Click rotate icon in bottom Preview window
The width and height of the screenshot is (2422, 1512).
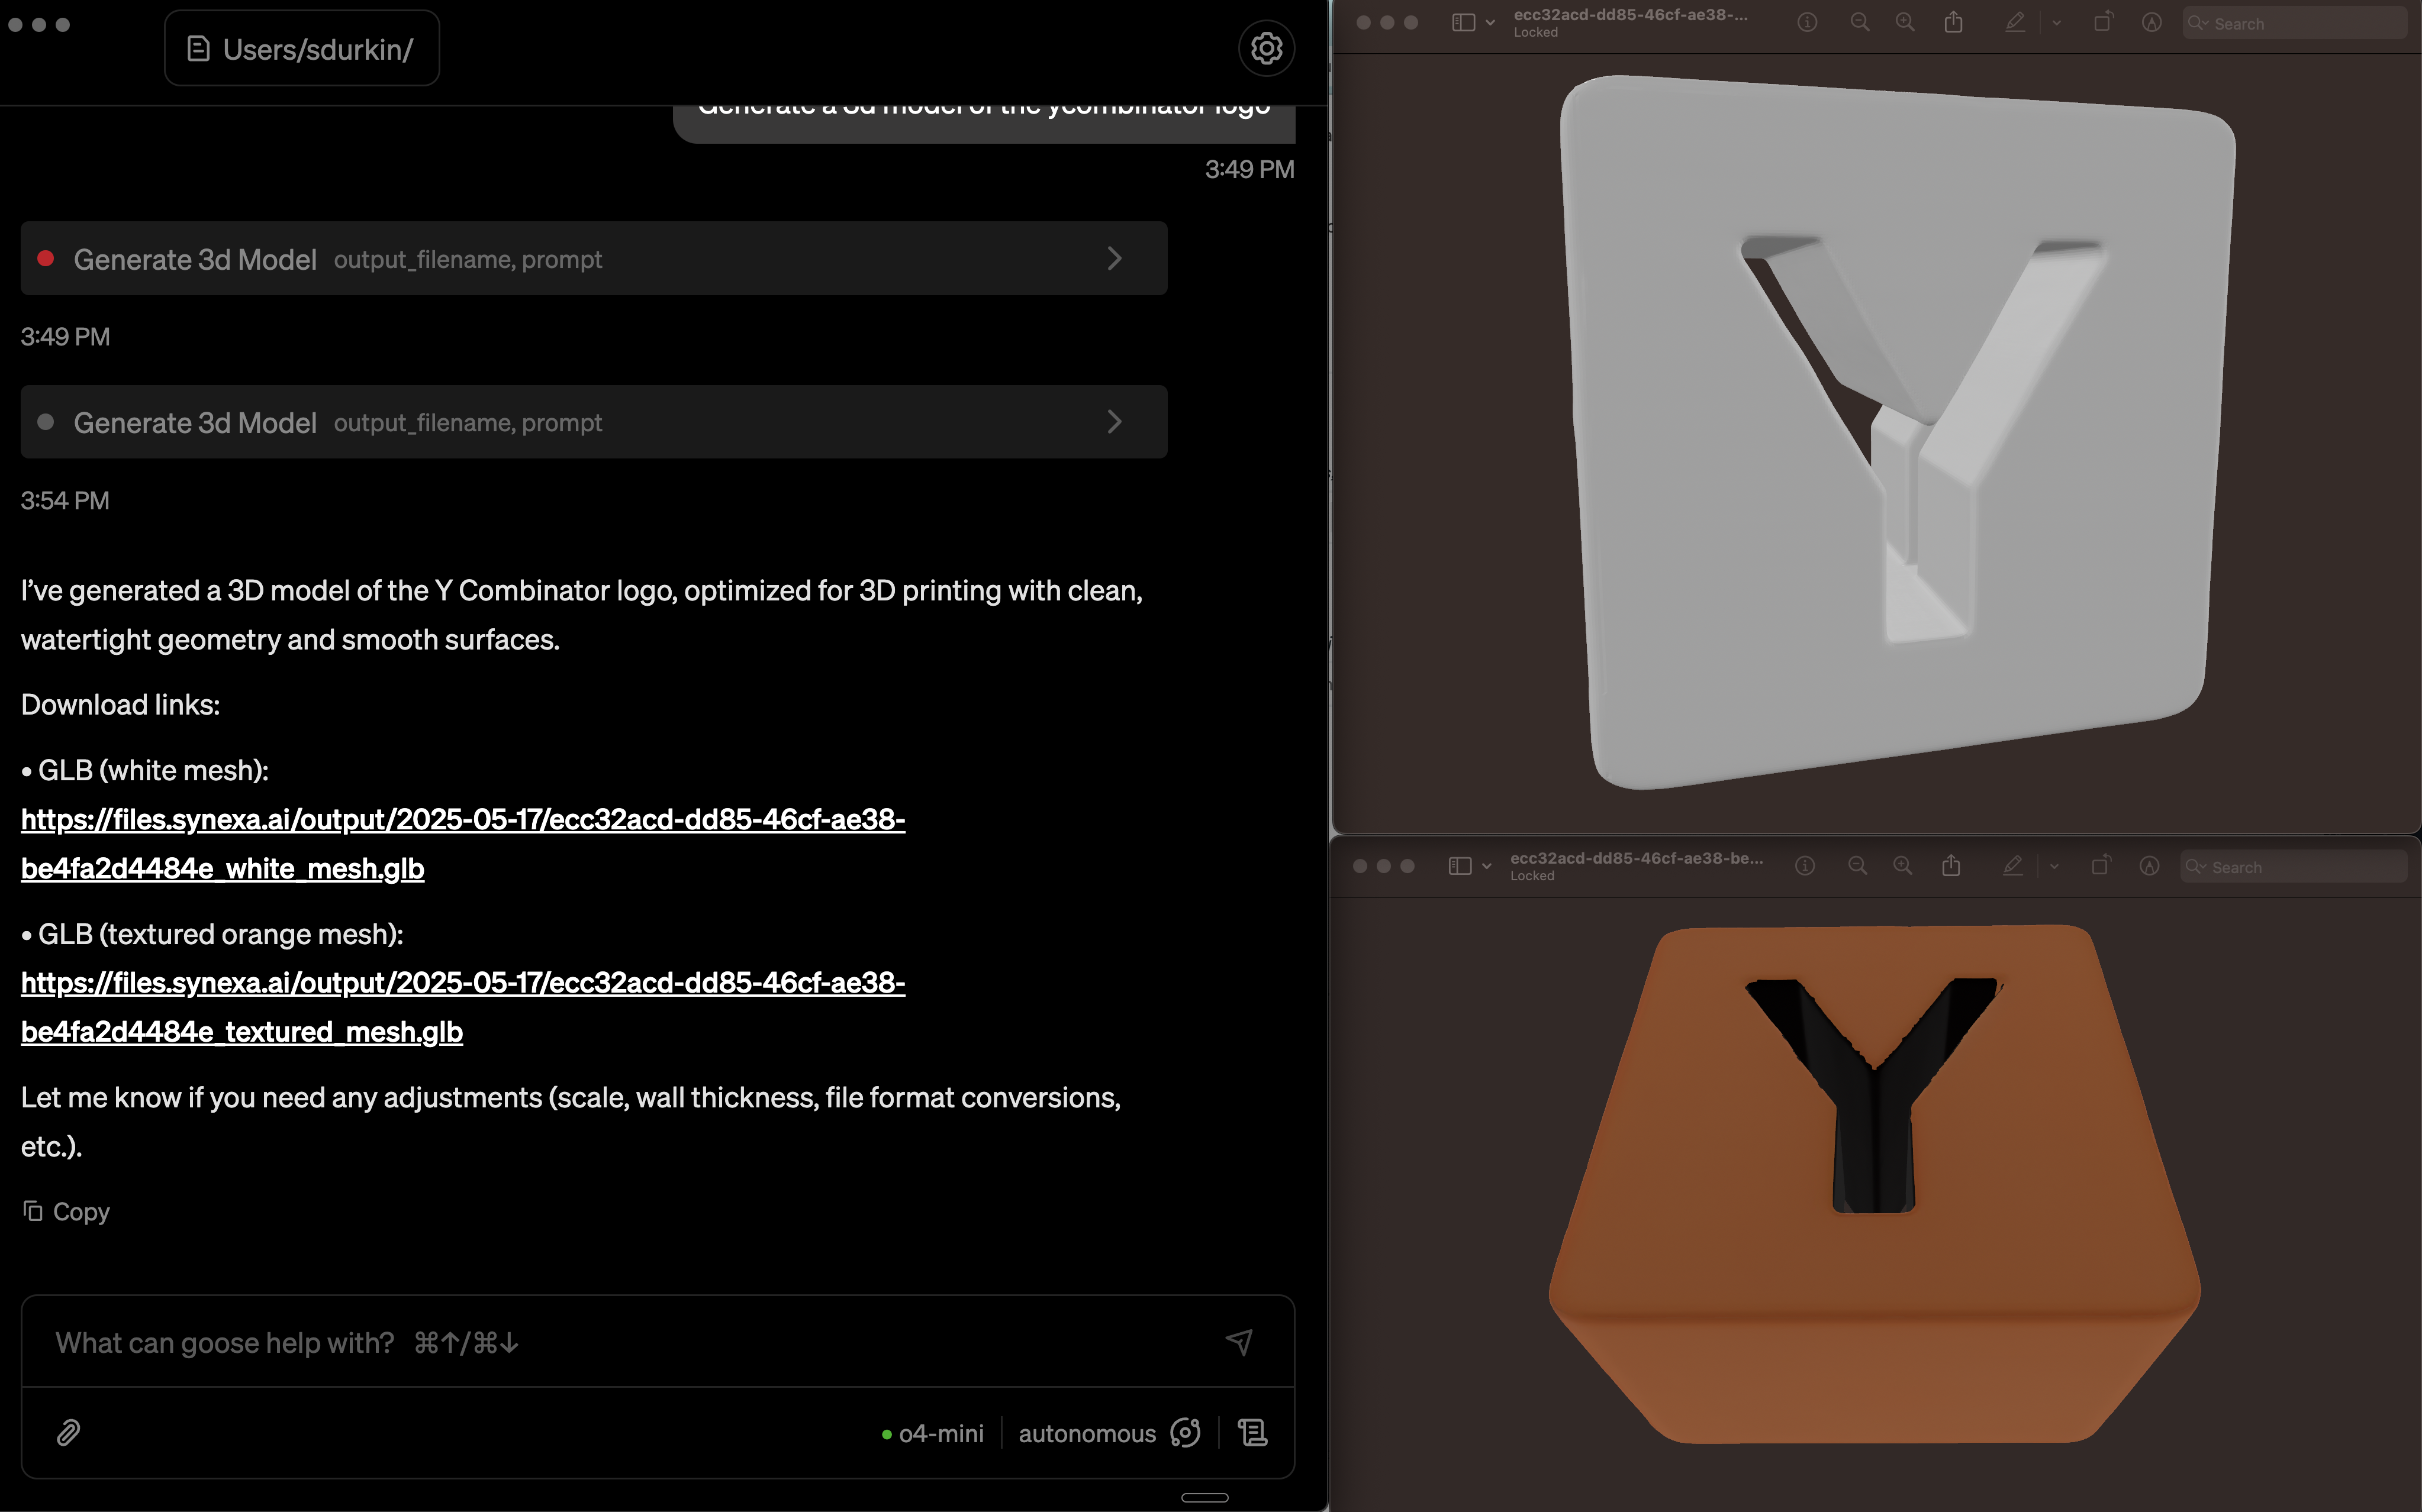[2100, 866]
